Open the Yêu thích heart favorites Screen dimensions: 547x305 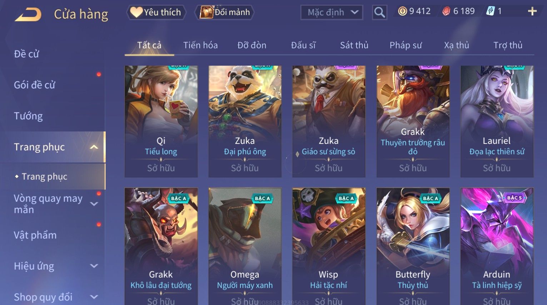click(x=156, y=12)
